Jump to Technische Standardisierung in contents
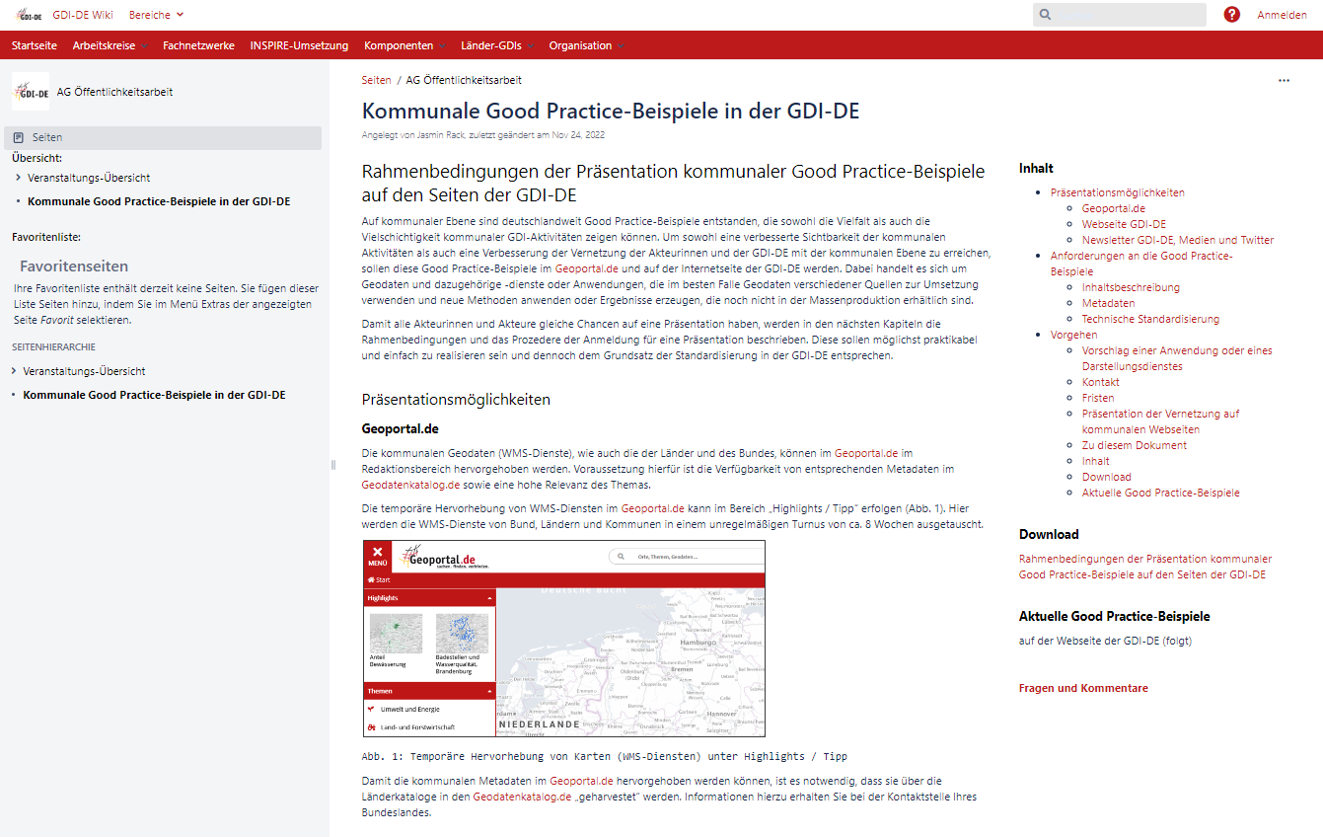Viewport: 1323px width, 837px height. (x=1150, y=319)
